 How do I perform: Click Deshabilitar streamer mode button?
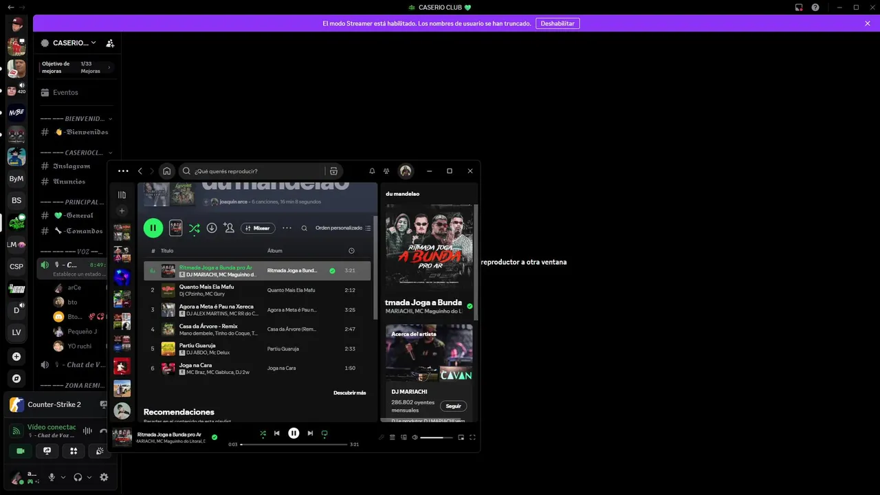(558, 23)
